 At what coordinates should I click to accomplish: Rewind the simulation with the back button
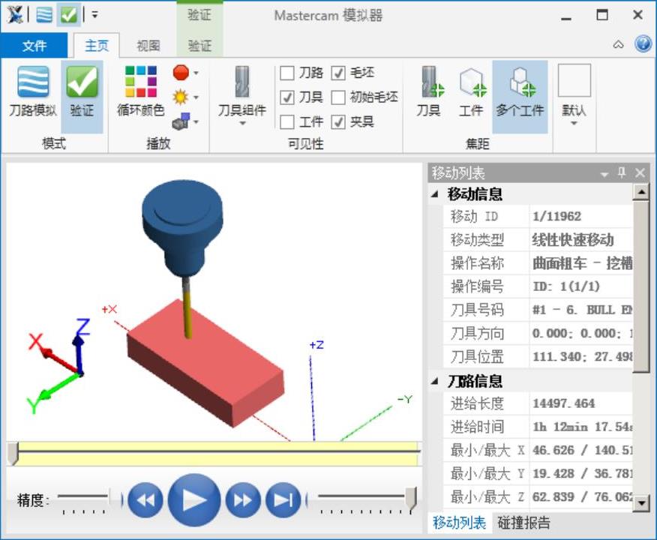click(145, 499)
